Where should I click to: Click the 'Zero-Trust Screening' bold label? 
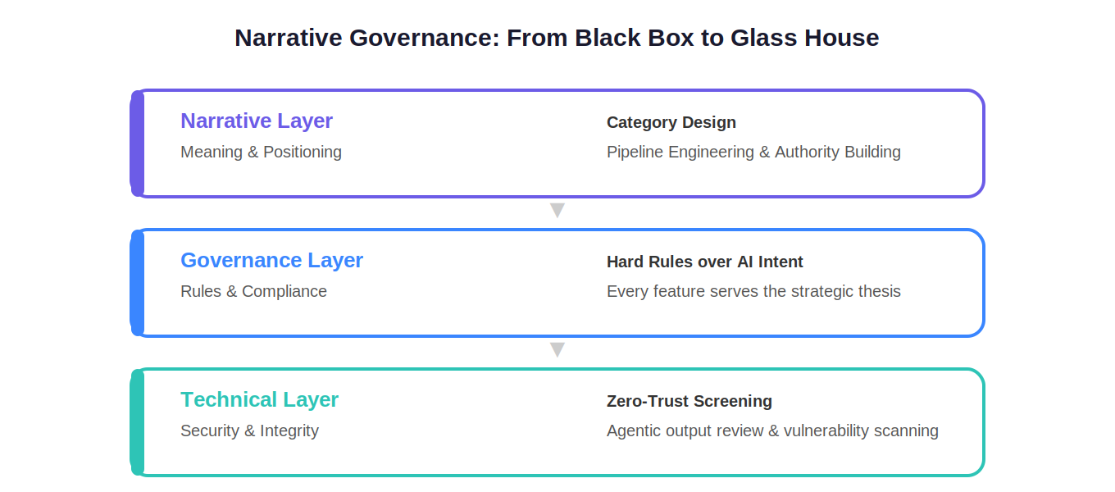pos(689,401)
